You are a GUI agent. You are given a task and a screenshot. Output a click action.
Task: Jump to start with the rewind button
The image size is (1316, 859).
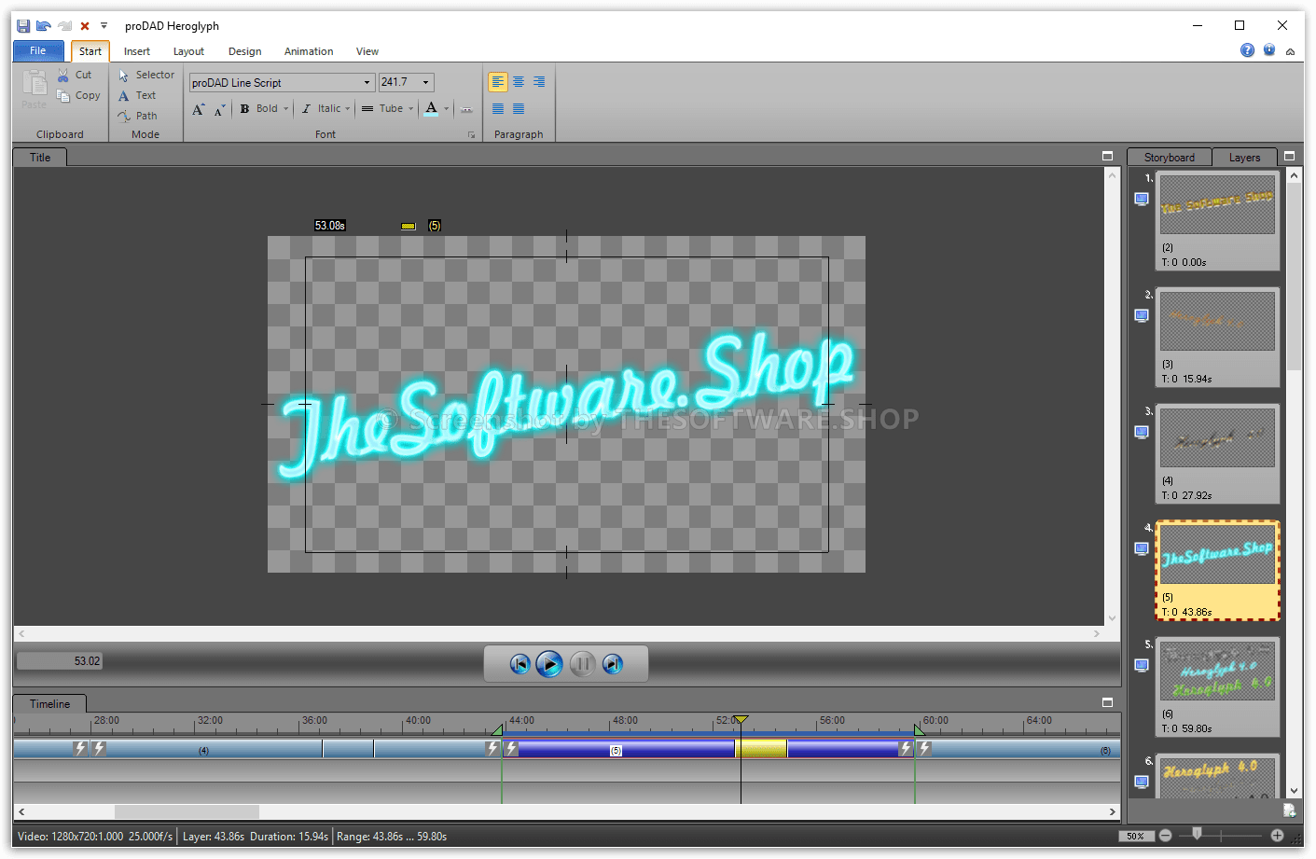coord(519,664)
